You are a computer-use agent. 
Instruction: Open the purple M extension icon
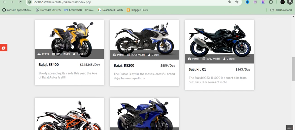pos(255,2)
